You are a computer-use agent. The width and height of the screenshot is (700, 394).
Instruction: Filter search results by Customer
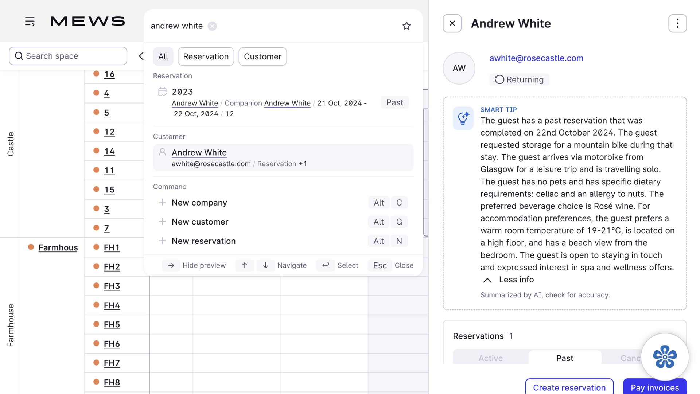262,56
